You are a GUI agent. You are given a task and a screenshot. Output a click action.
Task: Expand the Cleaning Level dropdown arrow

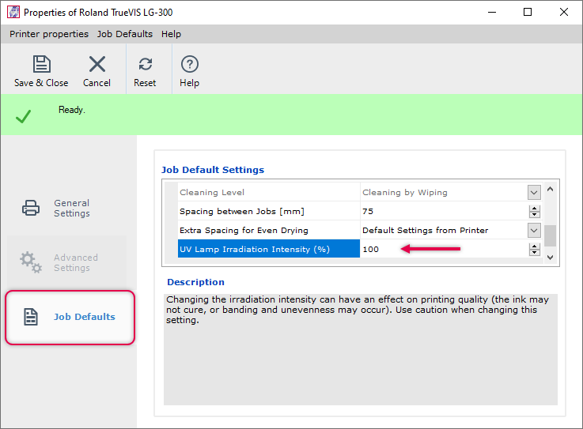pos(534,193)
